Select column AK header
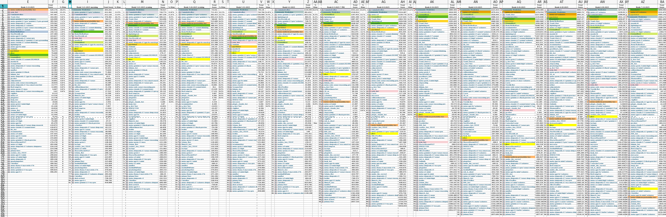Viewport: 666px width, 217px height. point(432,2)
